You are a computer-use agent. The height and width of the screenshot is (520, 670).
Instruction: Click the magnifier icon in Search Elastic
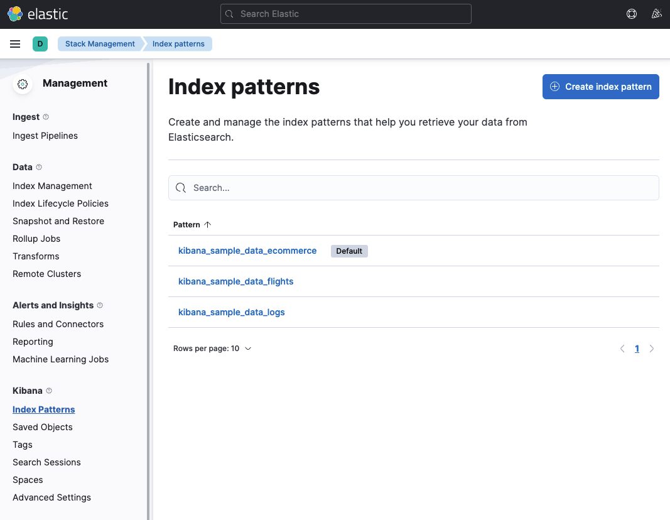point(229,14)
